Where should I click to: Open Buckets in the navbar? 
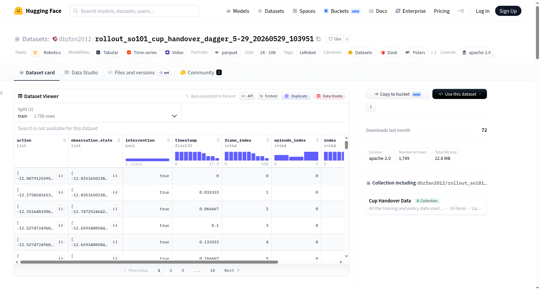point(342,11)
